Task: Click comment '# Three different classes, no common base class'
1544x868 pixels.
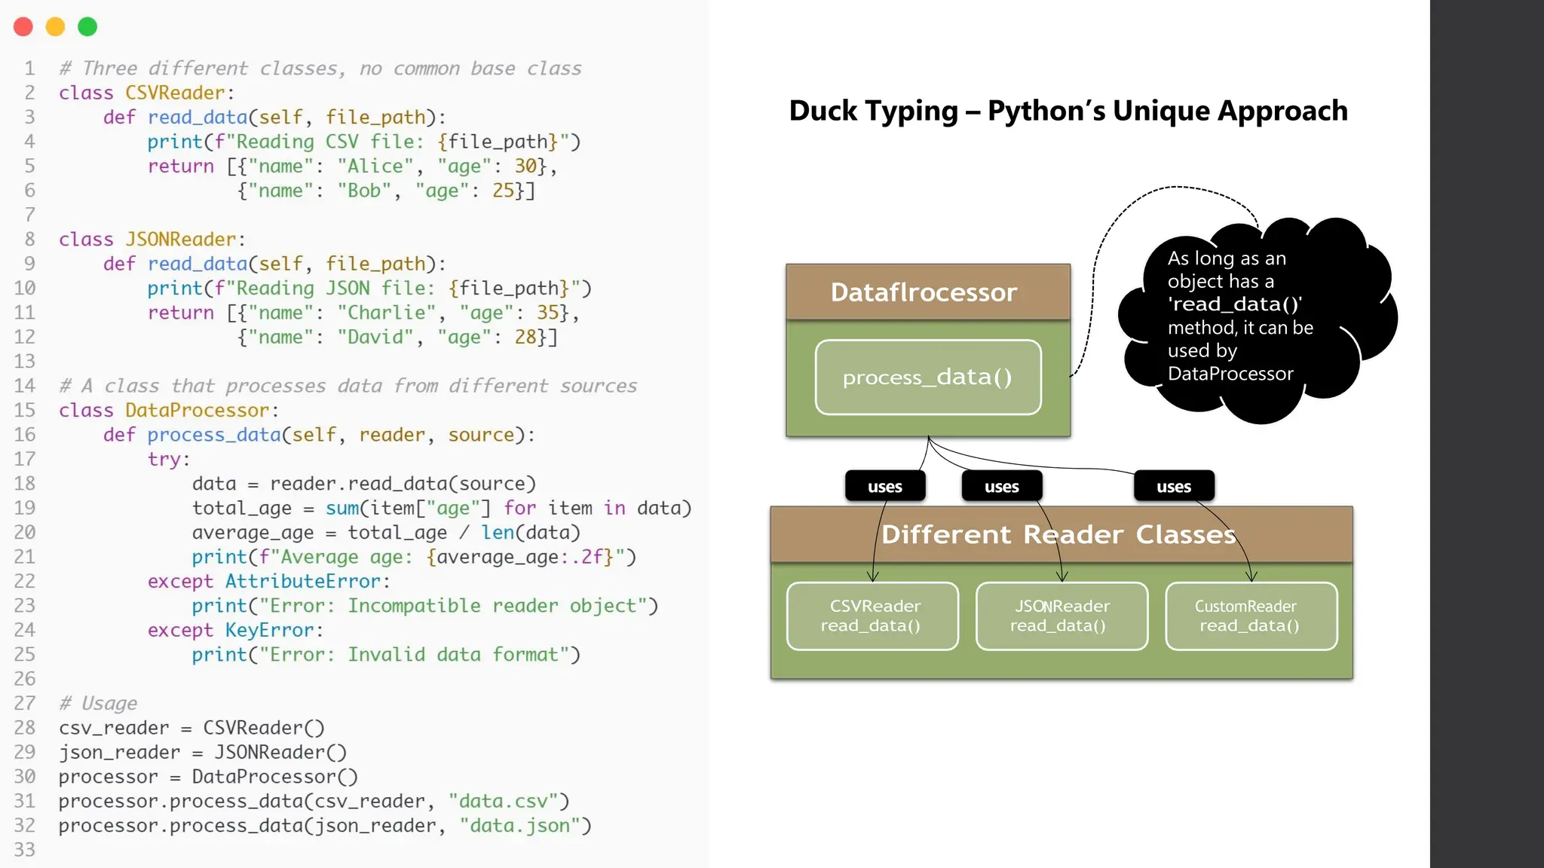Action: point(320,69)
